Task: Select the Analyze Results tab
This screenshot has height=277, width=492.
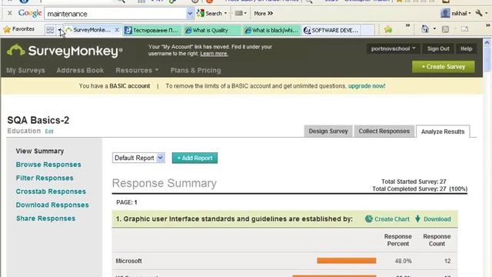Action: tap(443, 132)
